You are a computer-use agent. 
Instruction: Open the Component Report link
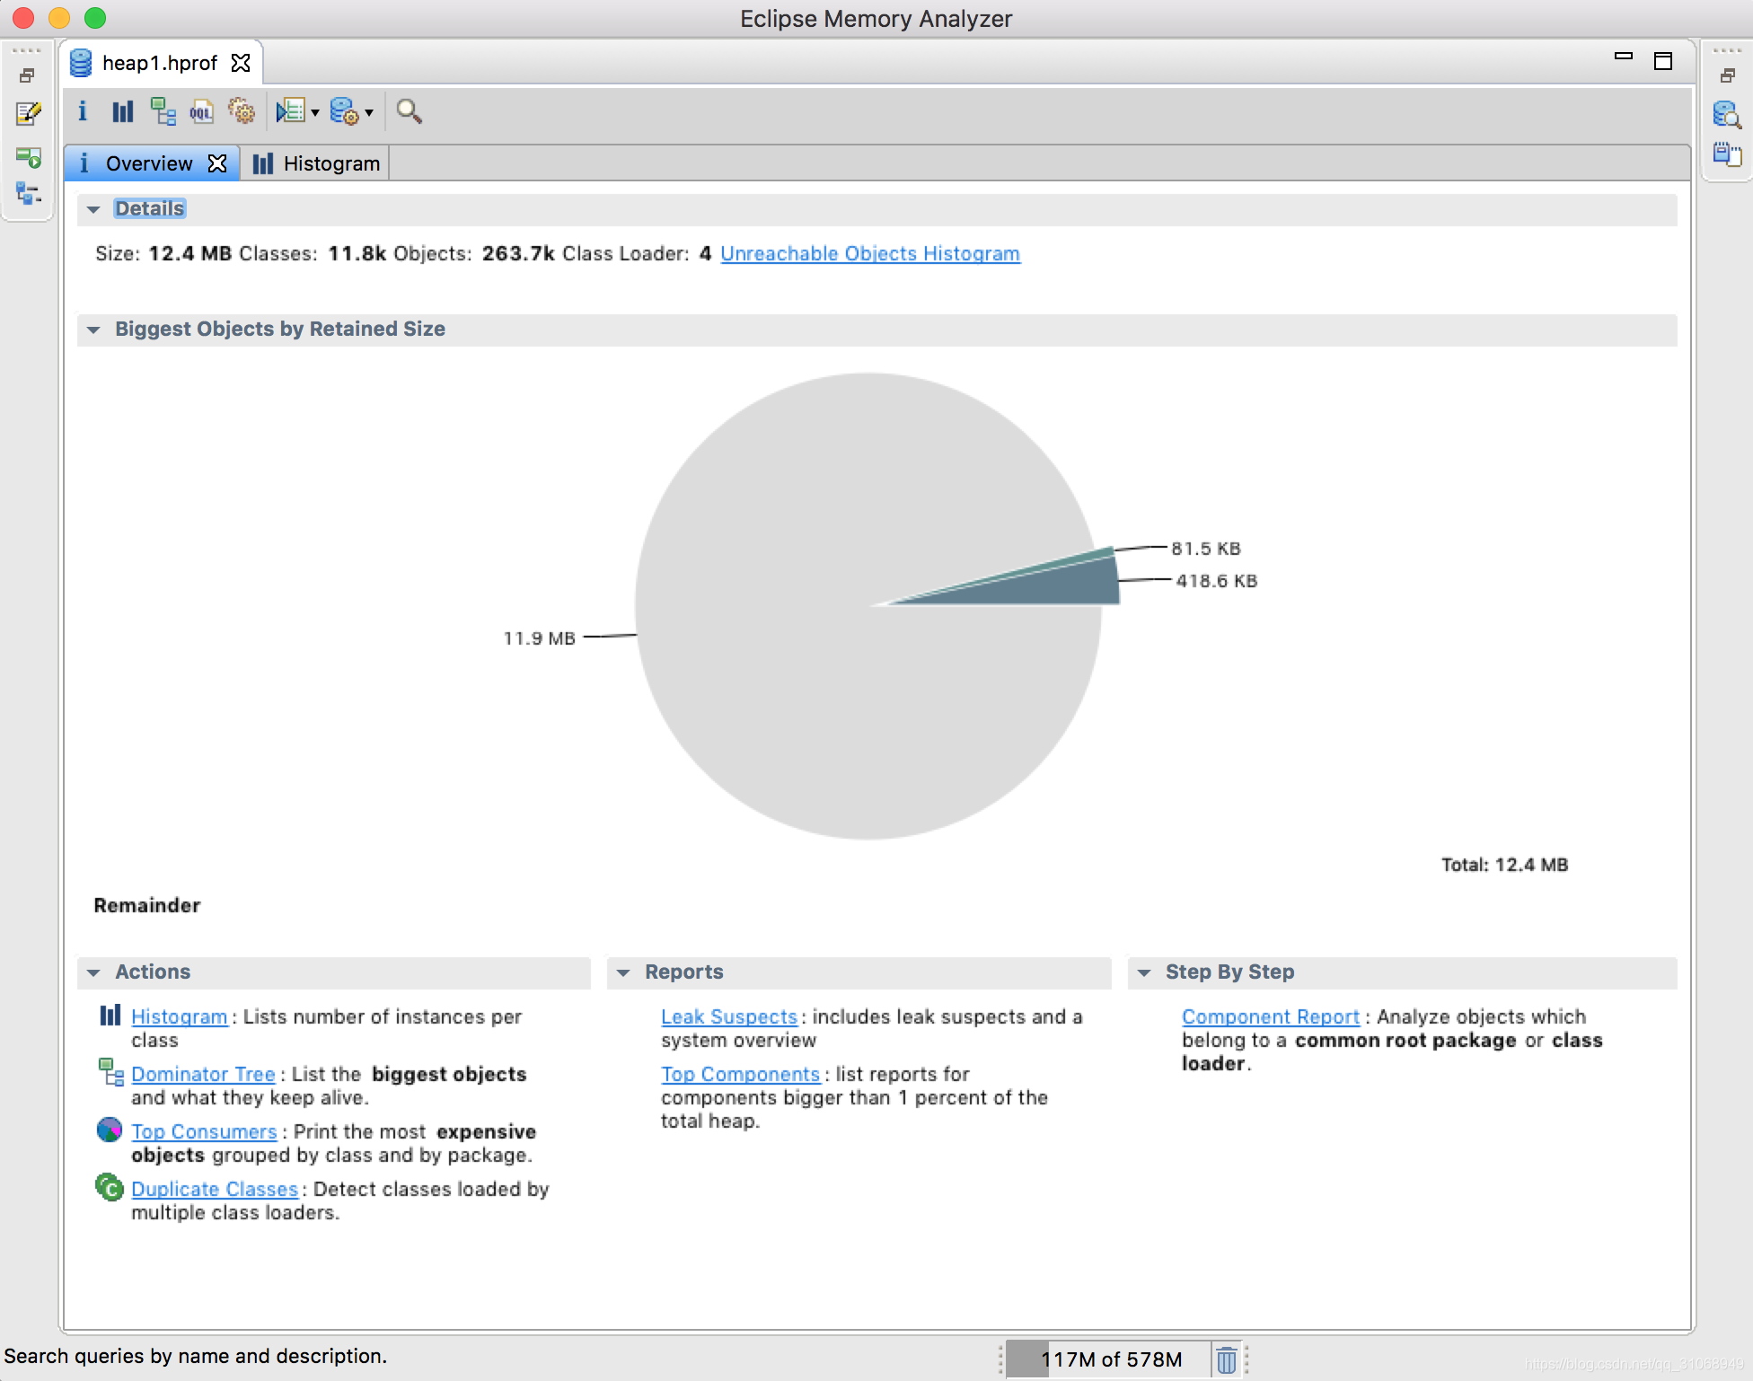(x=1271, y=1016)
